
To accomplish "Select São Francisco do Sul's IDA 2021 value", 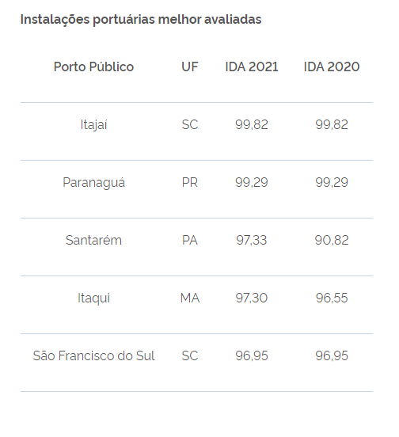I will click(x=252, y=355).
